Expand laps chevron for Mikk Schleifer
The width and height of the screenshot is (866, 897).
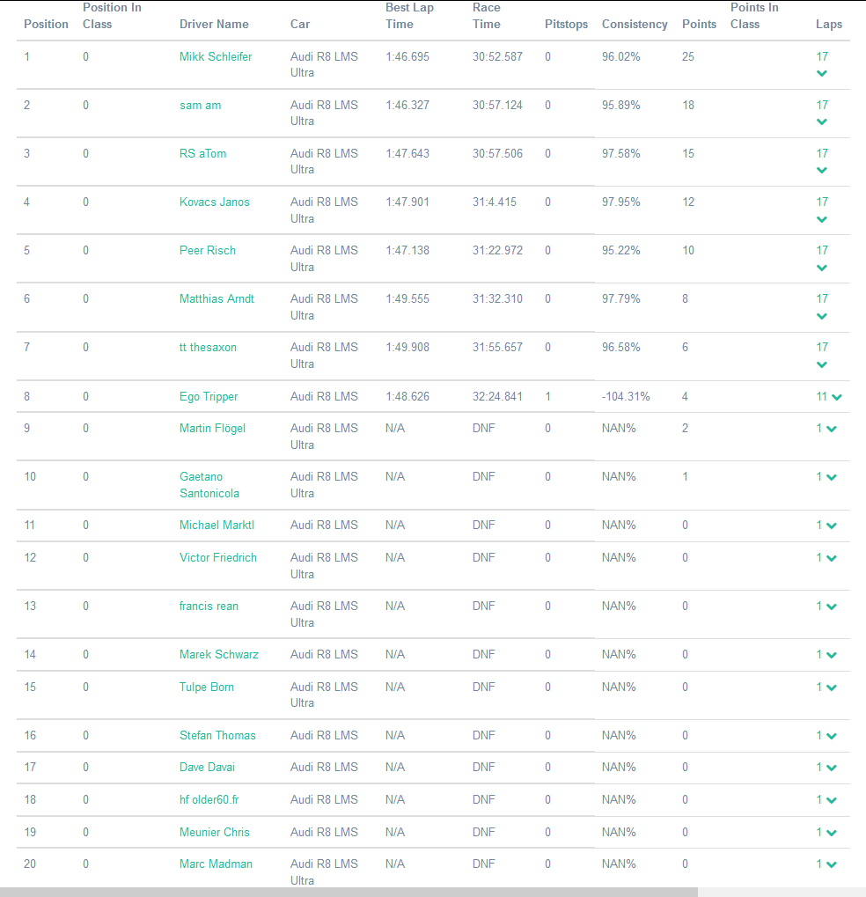[x=822, y=74]
